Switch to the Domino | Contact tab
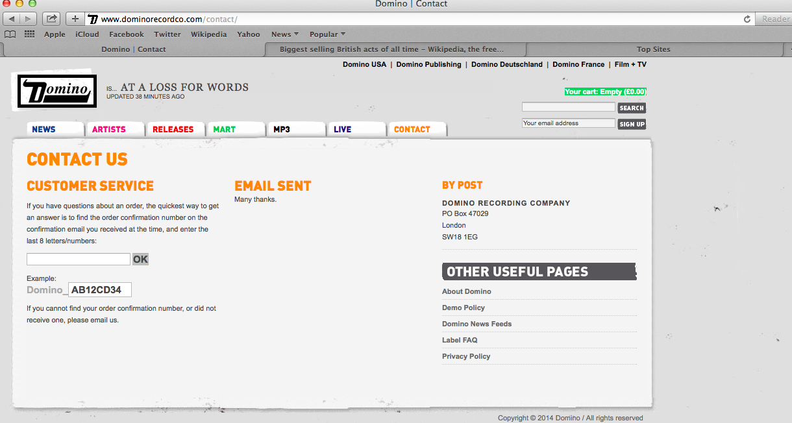 tap(134, 49)
